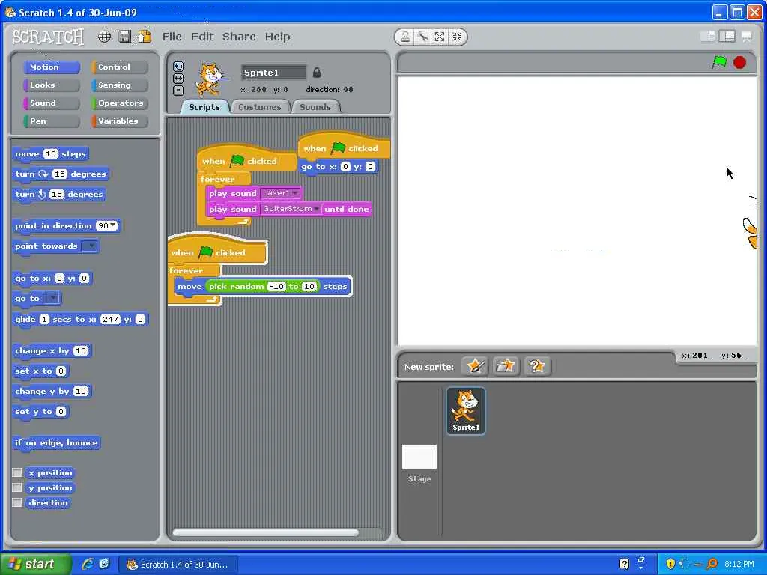This screenshot has height=575, width=767.
Task: Open the File menu
Action: (172, 37)
